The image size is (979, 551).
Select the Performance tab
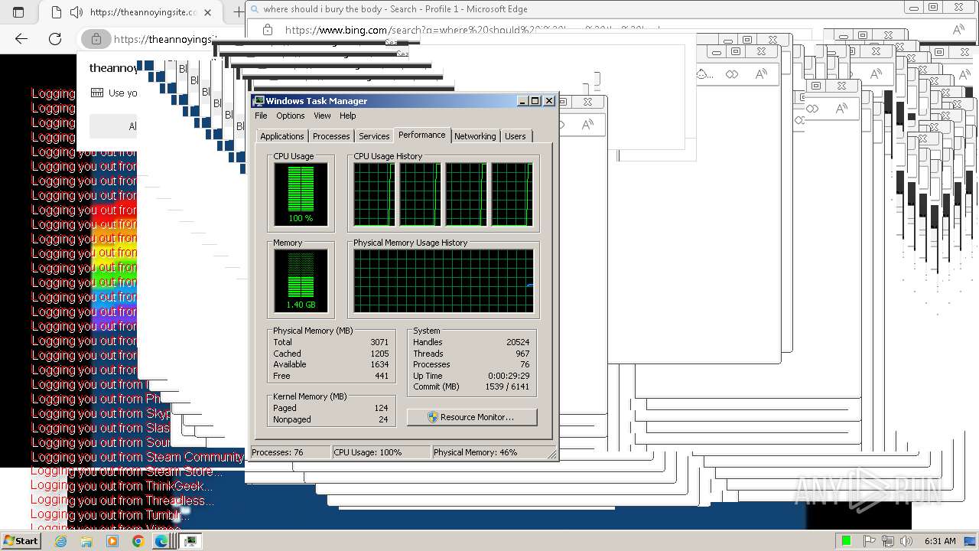point(421,135)
